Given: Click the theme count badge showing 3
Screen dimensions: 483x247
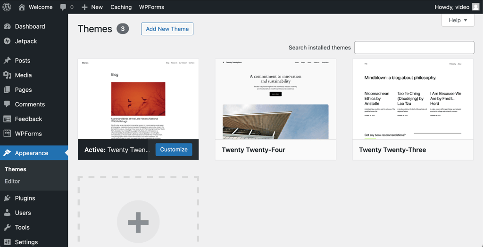Looking at the screenshot, I should 123,29.
